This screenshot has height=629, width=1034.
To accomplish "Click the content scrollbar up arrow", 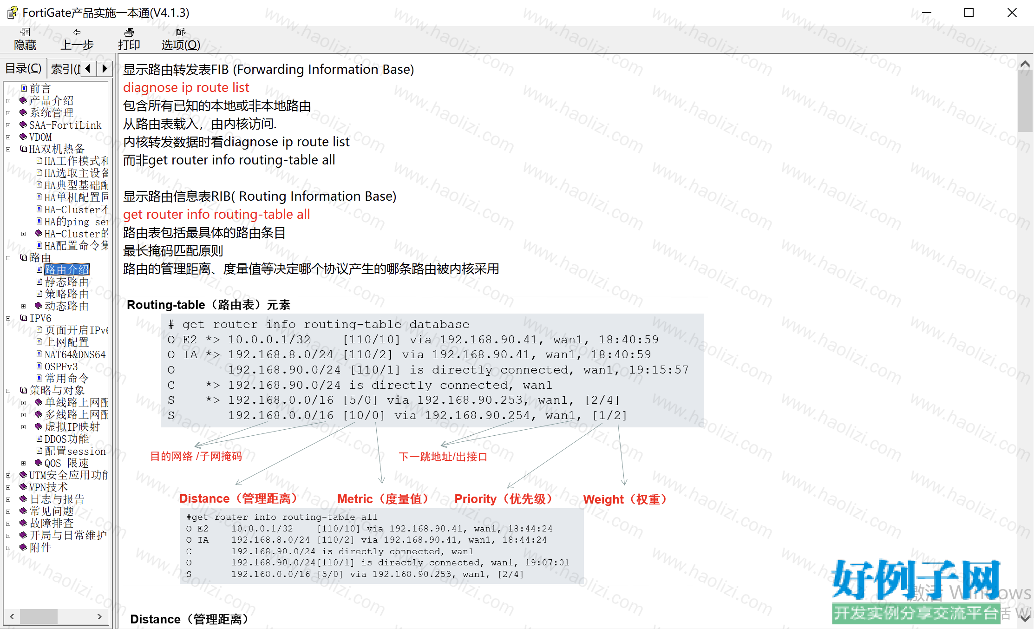I will (1025, 64).
